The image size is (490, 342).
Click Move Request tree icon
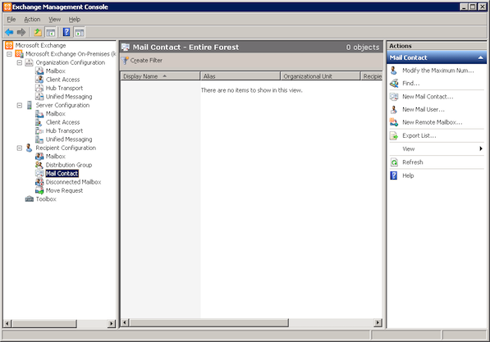[x=39, y=190]
